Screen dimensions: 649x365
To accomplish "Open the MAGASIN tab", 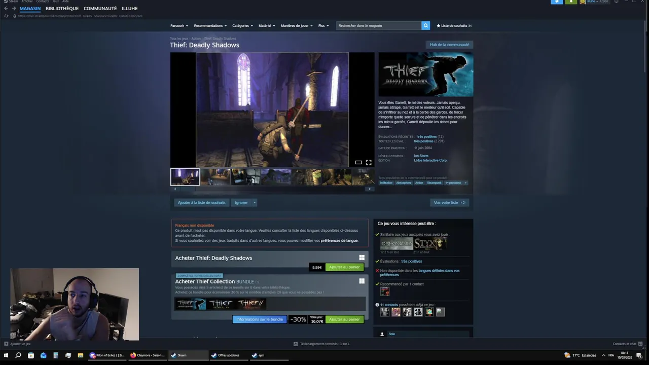I will (30, 9).
